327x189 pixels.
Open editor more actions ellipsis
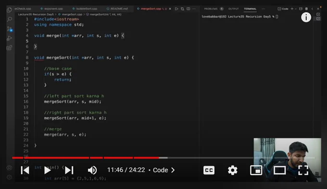(194, 9)
